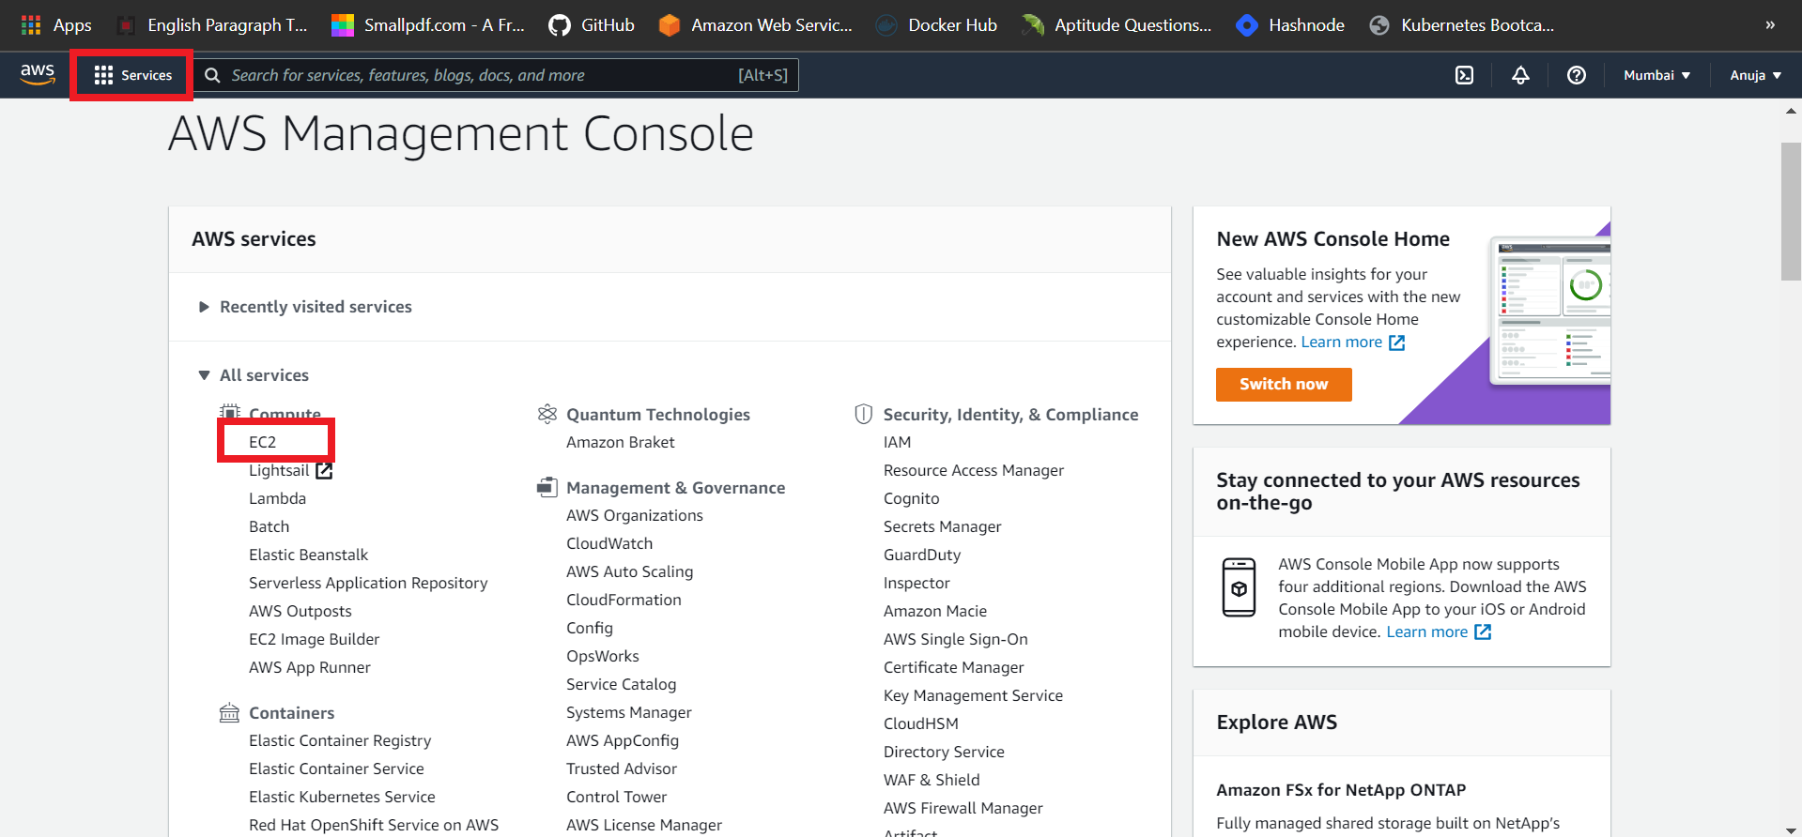This screenshot has height=837, width=1802.
Task: Click the search magnifier icon
Action: 212,75
